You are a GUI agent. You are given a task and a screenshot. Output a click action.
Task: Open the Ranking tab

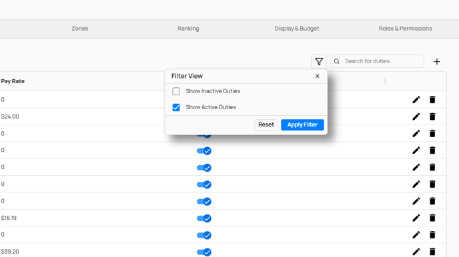[188, 29]
